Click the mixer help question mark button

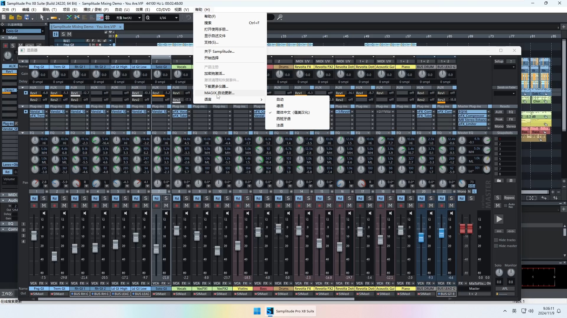click(511, 61)
